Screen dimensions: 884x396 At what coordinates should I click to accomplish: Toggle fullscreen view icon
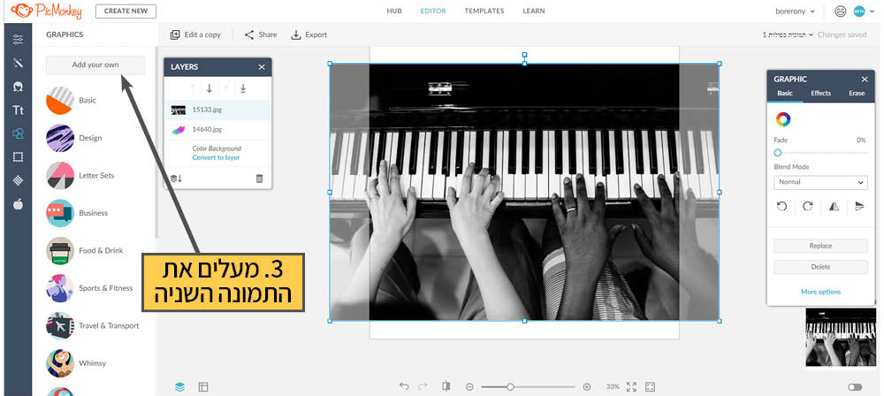click(650, 386)
